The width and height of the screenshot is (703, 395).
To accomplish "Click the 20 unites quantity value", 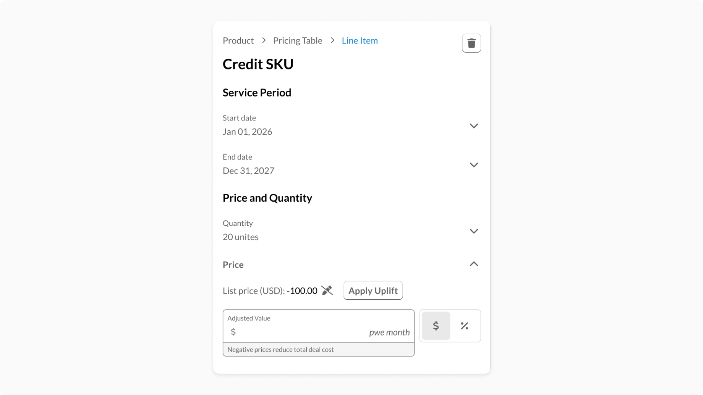I will (x=241, y=237).
